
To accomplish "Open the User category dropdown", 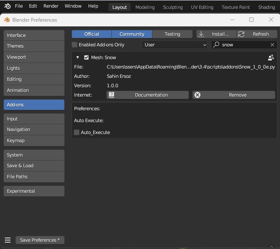I will click(174, 45).
